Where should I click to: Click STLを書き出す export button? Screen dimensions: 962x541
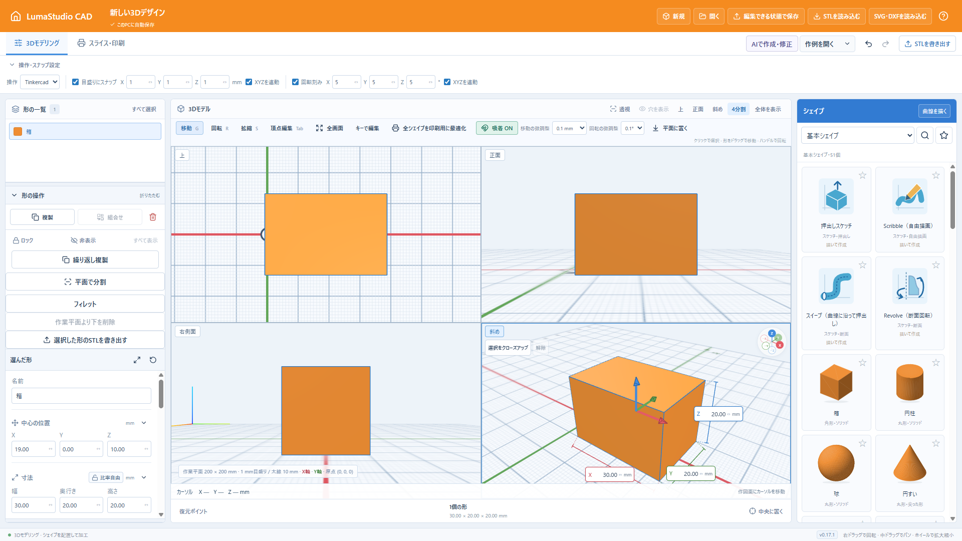tap(927, 44)
